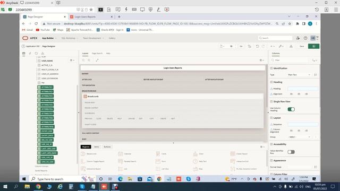Collapse the Single Row View property section
340x191 pixels.
tap(271, 101)
